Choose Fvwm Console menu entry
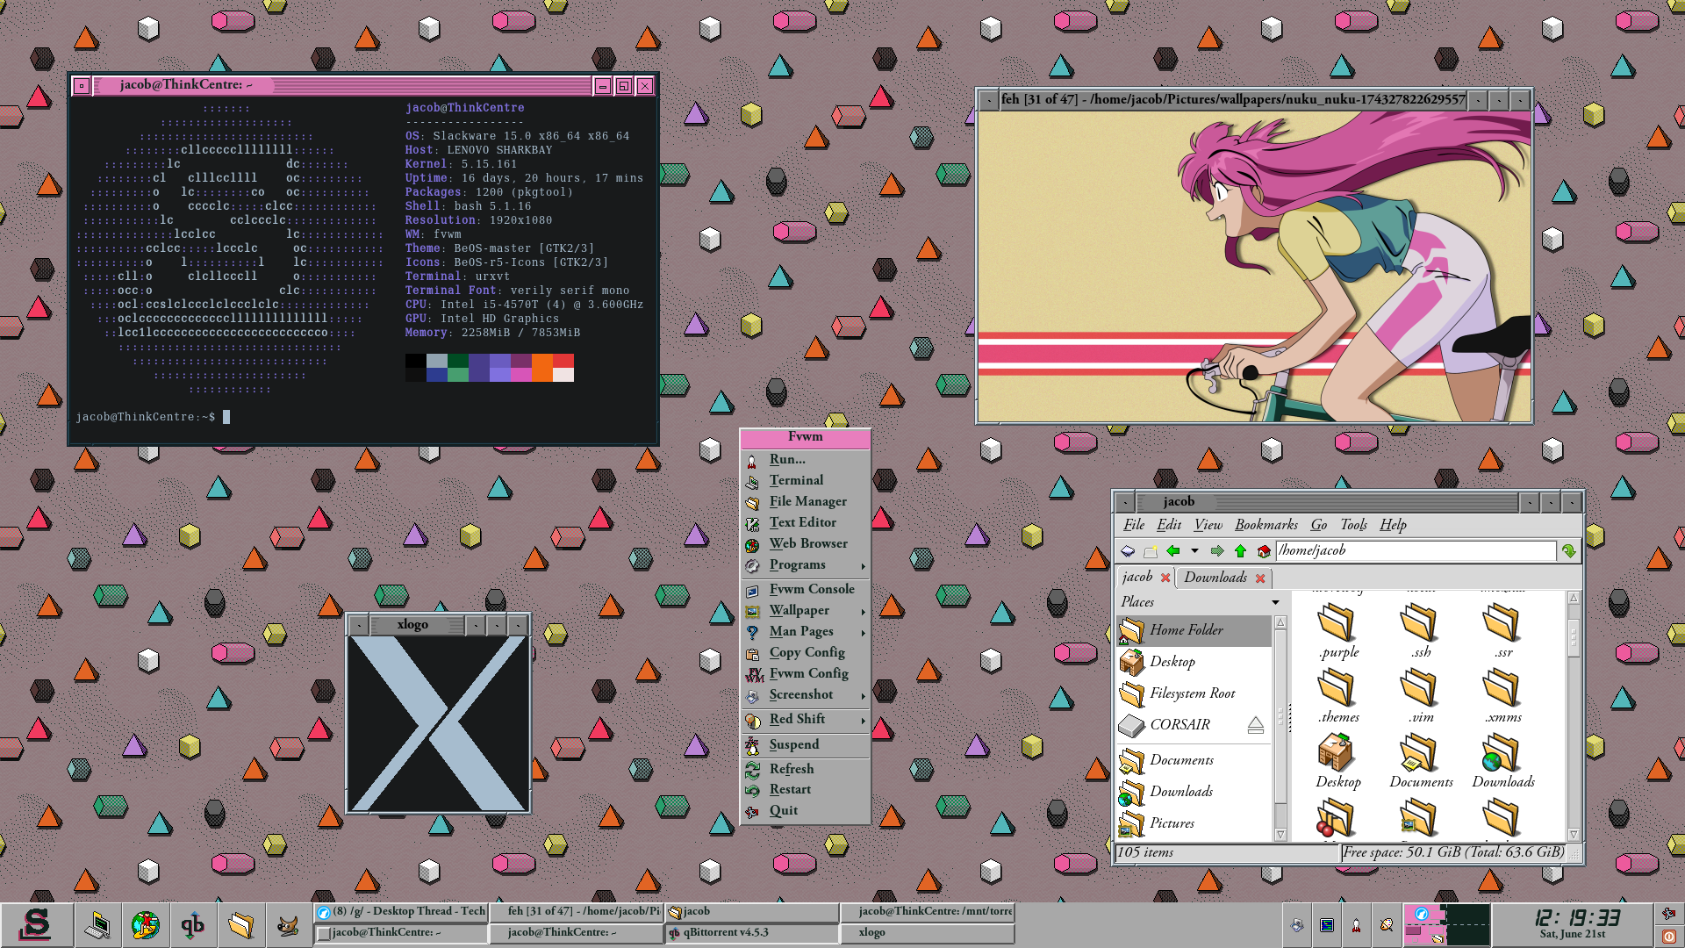This screenshot has width=1685, height=948. (806, 589)
